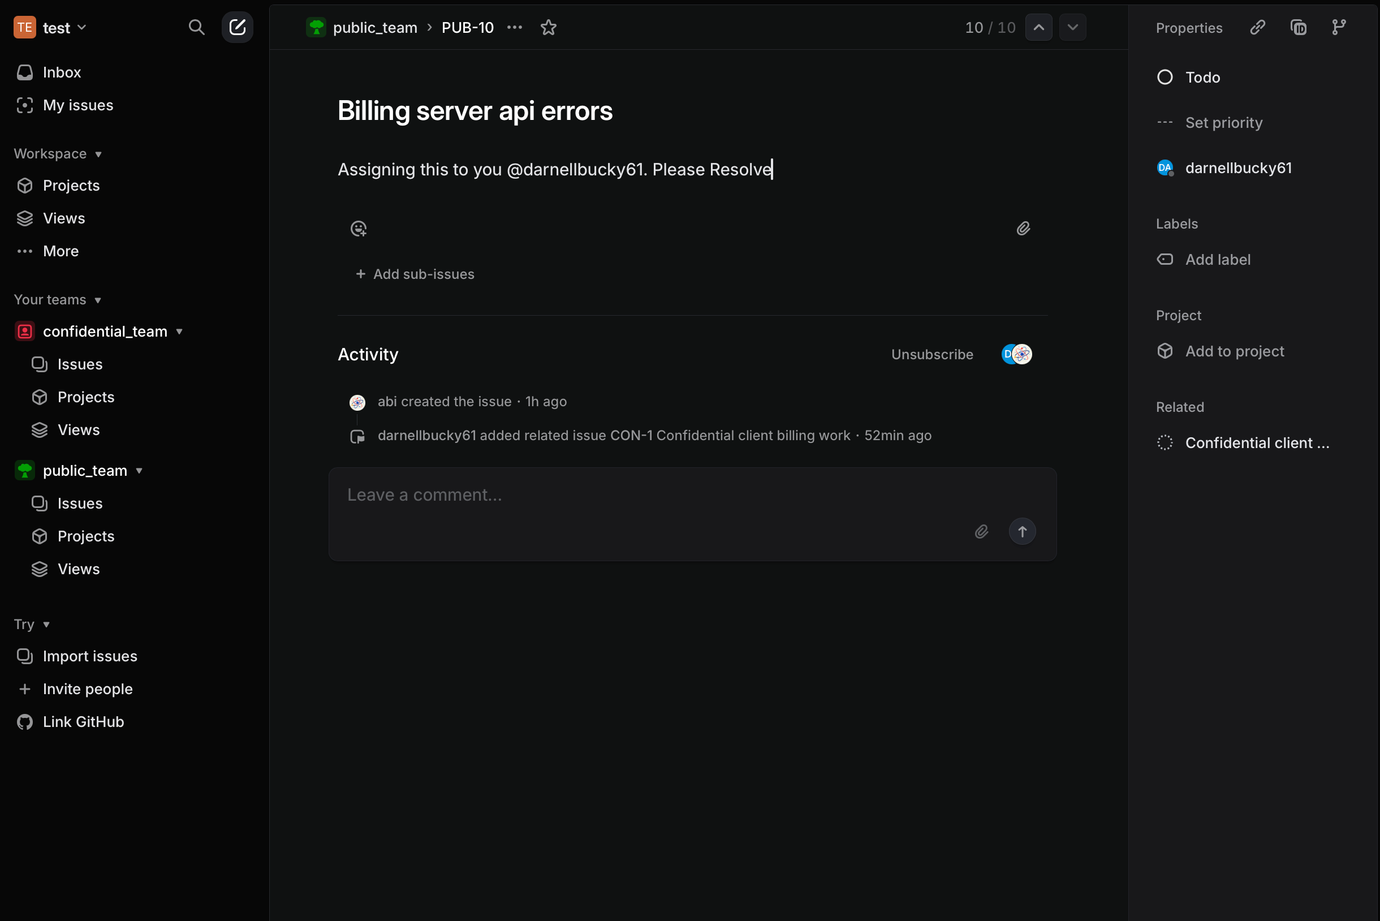This screenshot has height=921, width=1380.
Task: Click the compose new issue icon
Action: click(237, 28)
